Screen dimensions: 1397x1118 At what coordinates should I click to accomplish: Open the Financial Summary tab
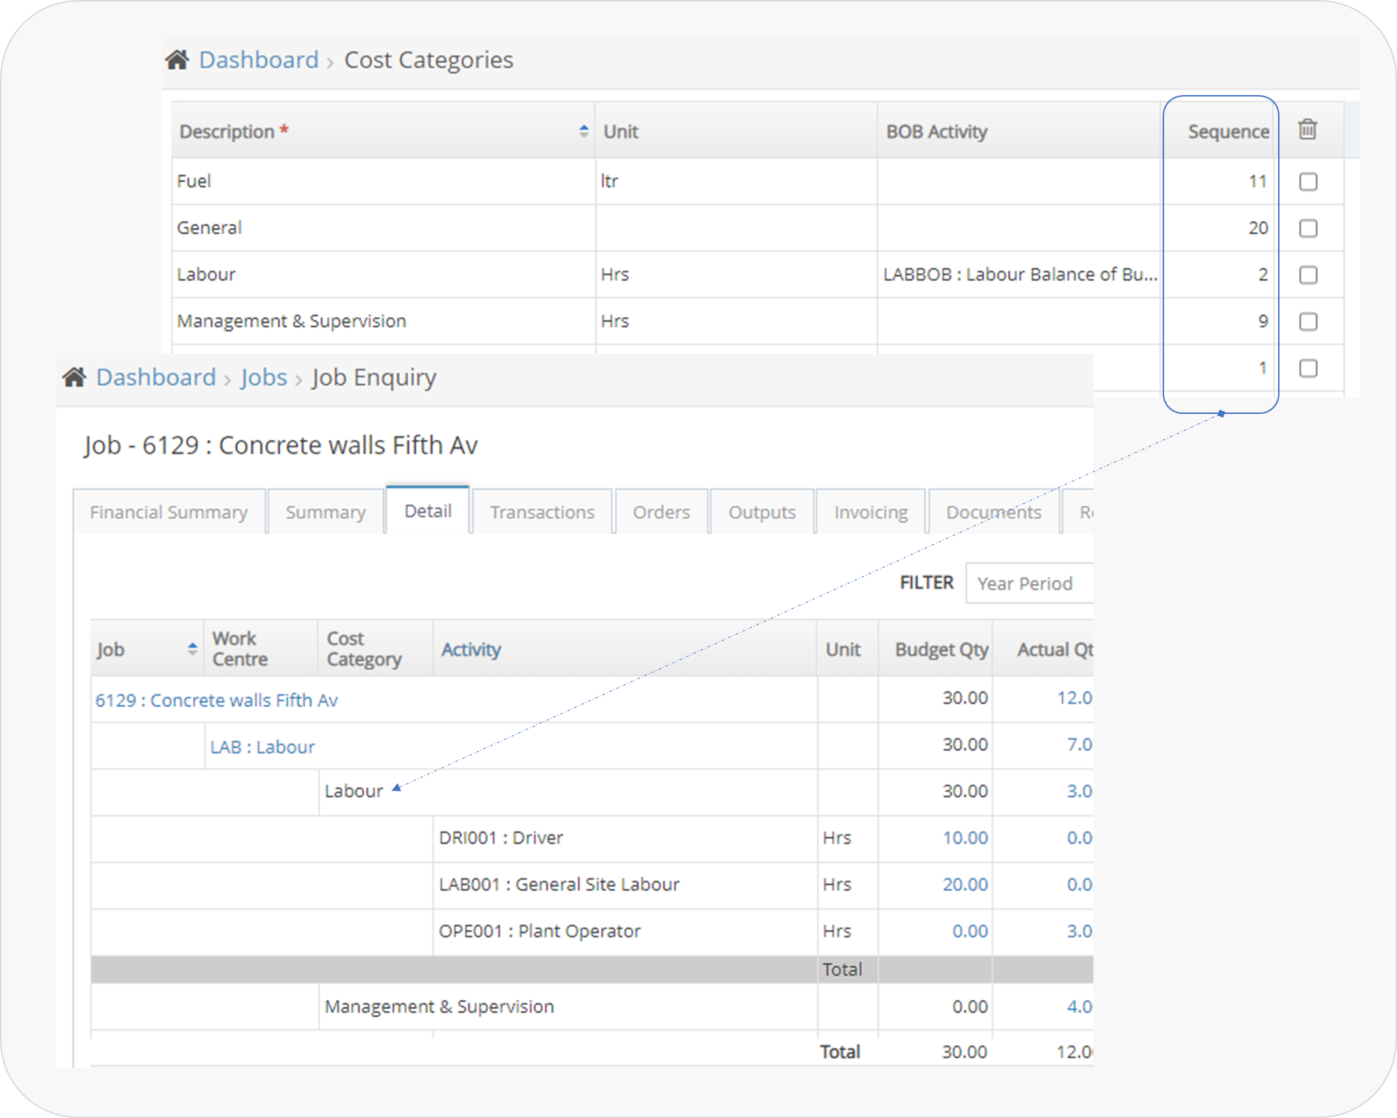[169, 511]
